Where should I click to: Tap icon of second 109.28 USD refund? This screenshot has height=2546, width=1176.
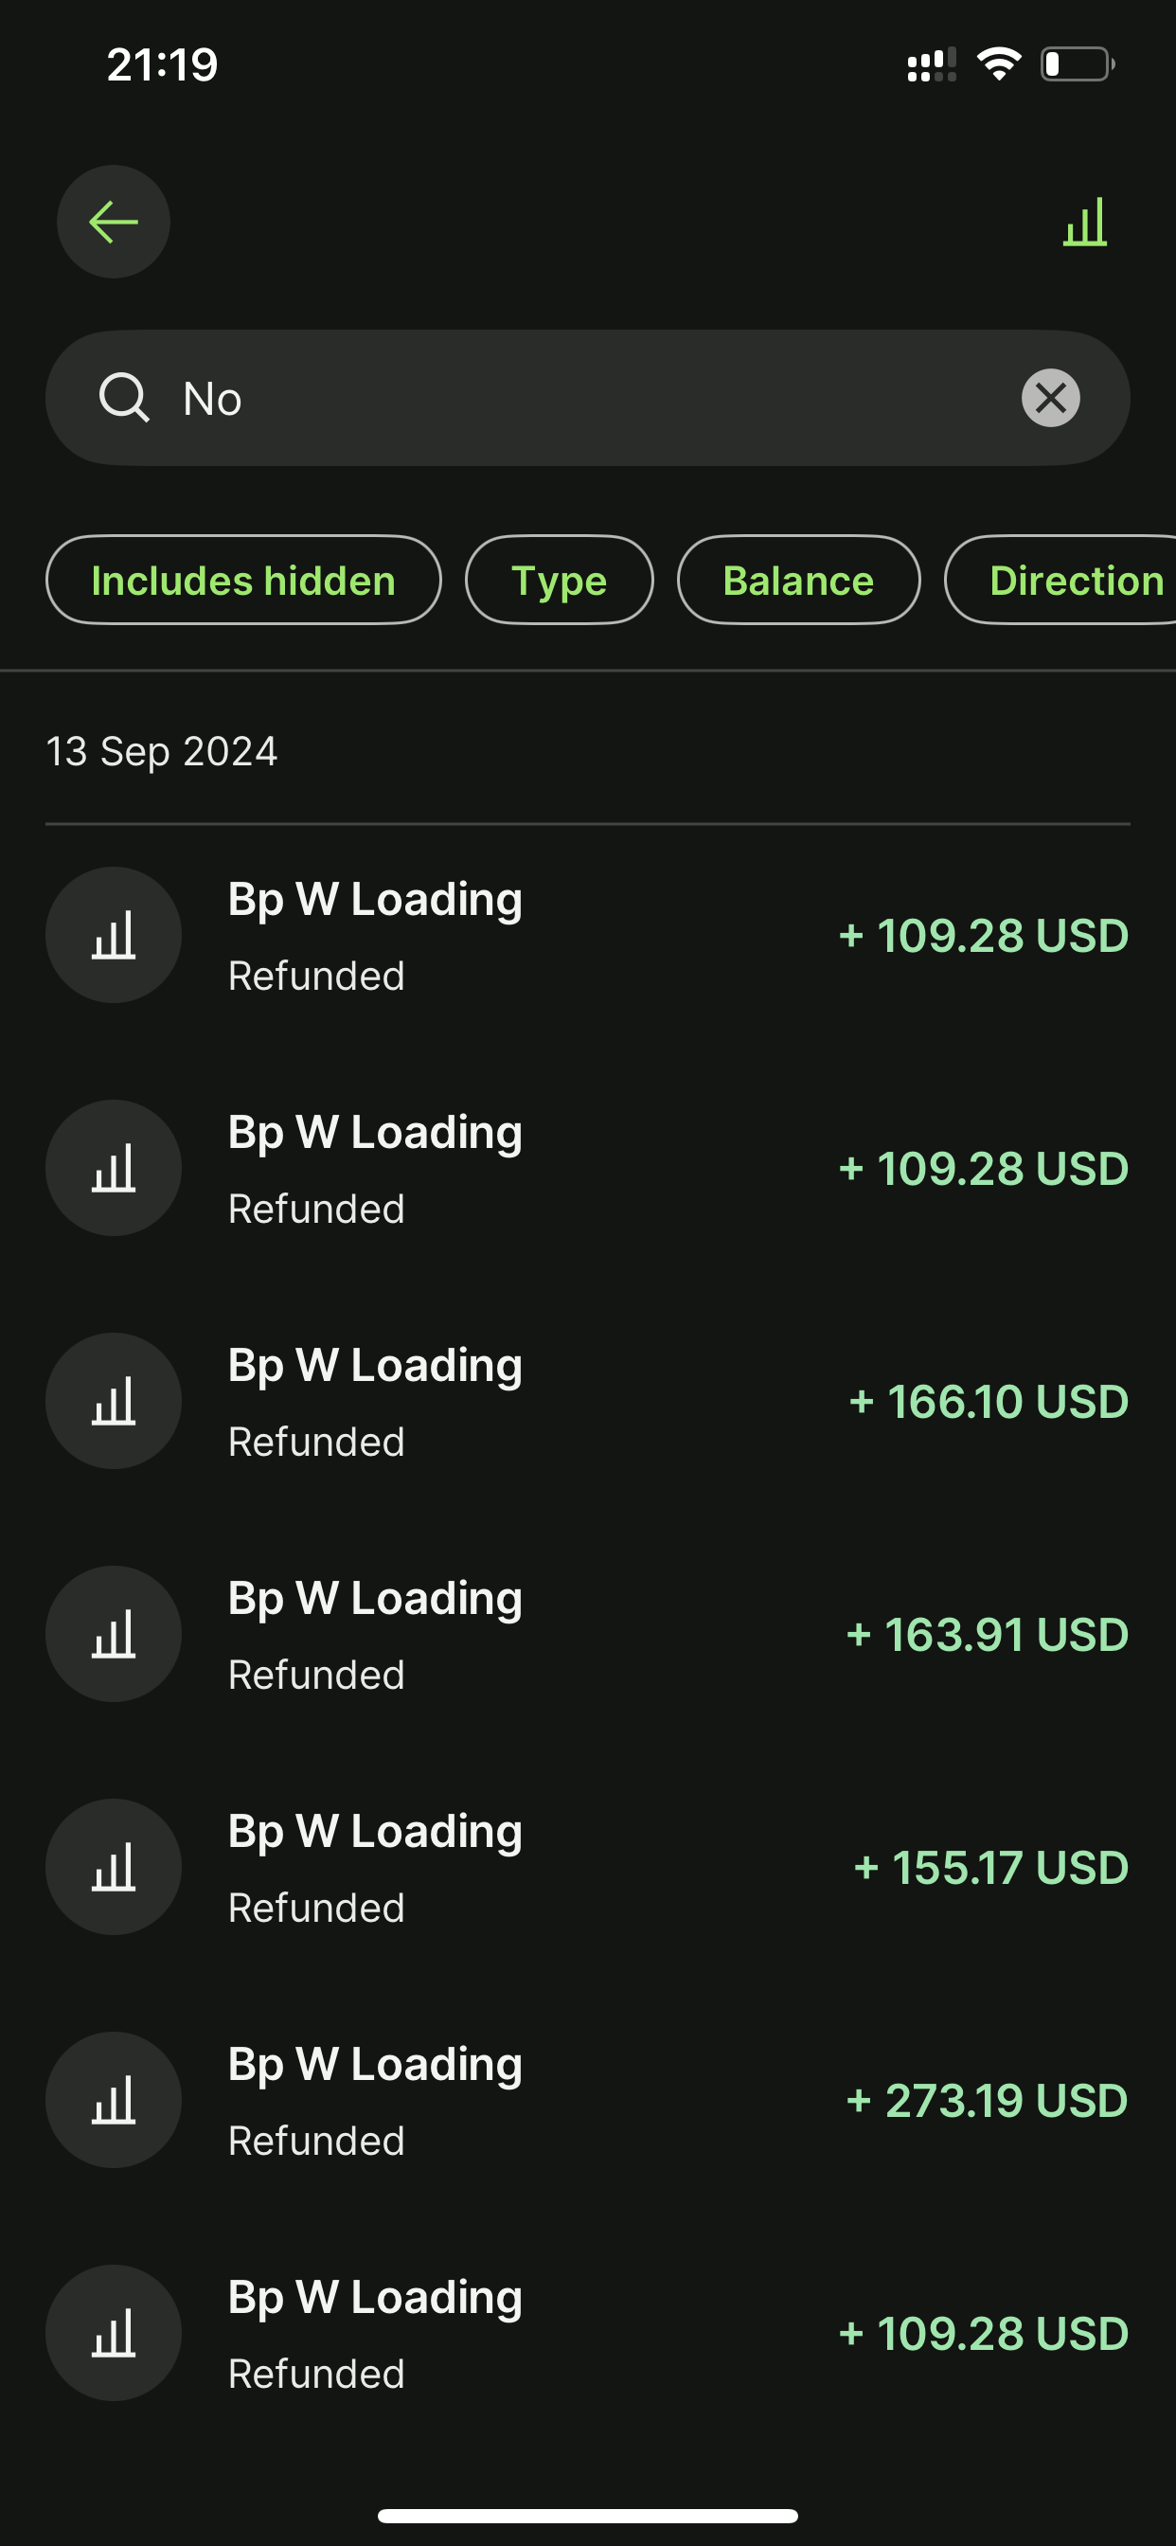114,1168
